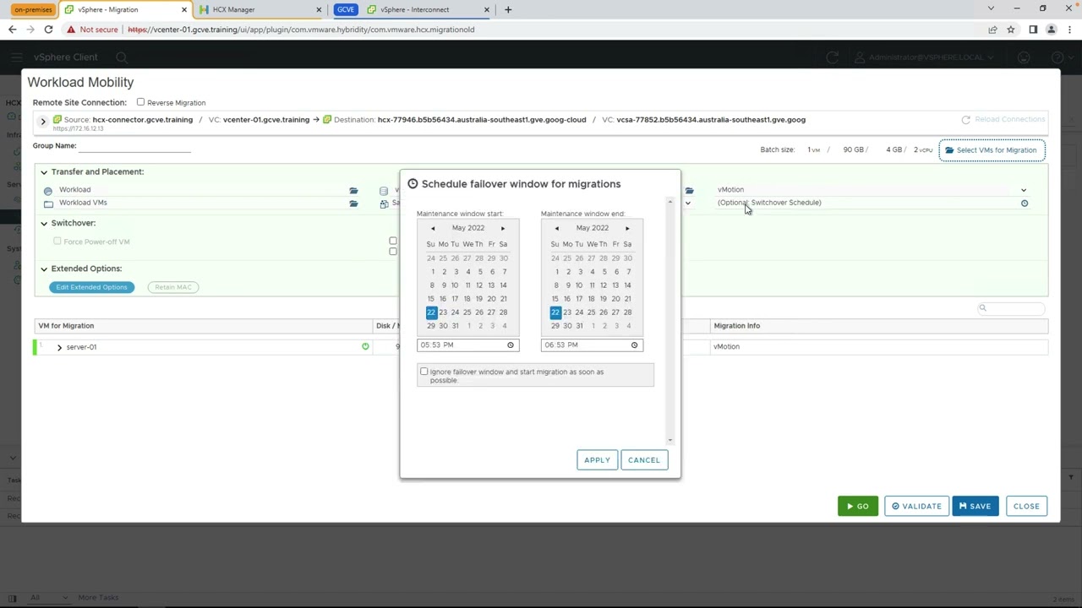Enable ignore failover window and start migration immediately

424,372
